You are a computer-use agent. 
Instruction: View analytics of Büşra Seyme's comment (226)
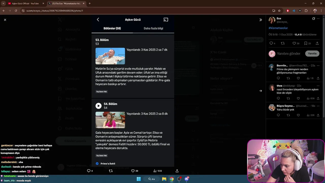tap(311, 115)
